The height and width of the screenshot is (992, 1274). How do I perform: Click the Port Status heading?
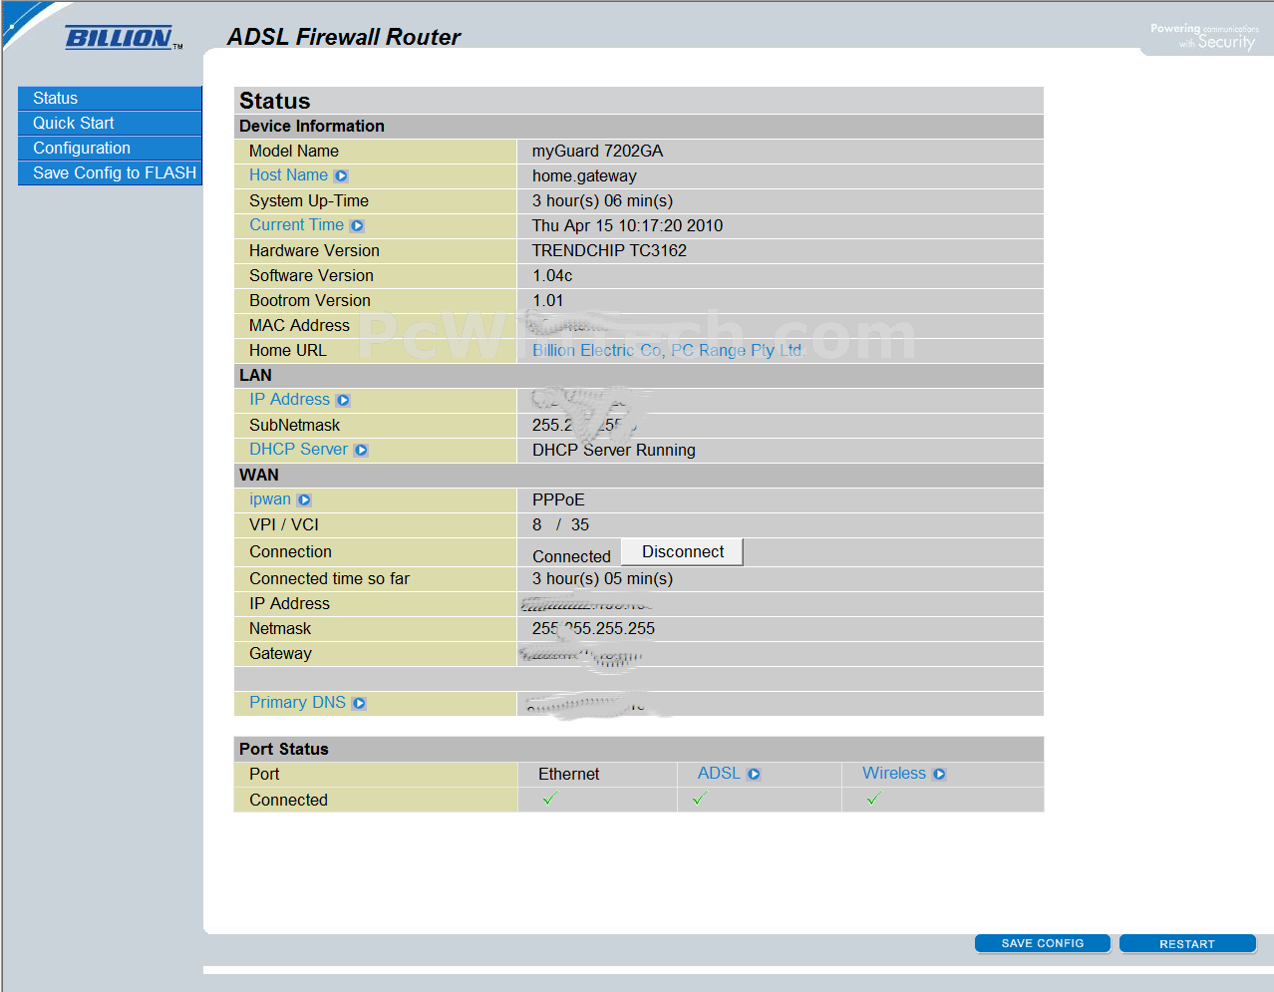[284, 750]
